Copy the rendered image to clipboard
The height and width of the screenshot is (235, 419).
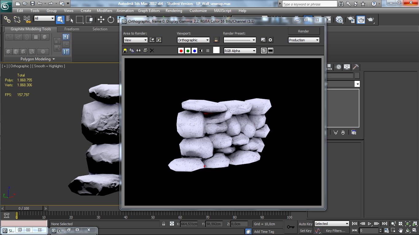click(132, 50)
